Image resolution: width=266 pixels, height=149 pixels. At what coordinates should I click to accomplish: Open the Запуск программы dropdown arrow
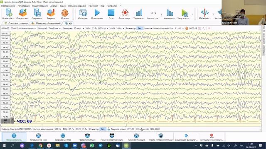pyautogui.click(x=192, y=14)
